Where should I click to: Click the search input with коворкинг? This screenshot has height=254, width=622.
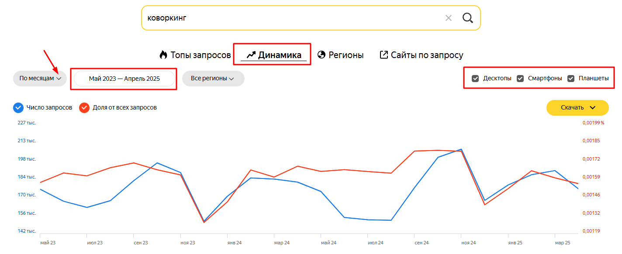click(293, 18)
